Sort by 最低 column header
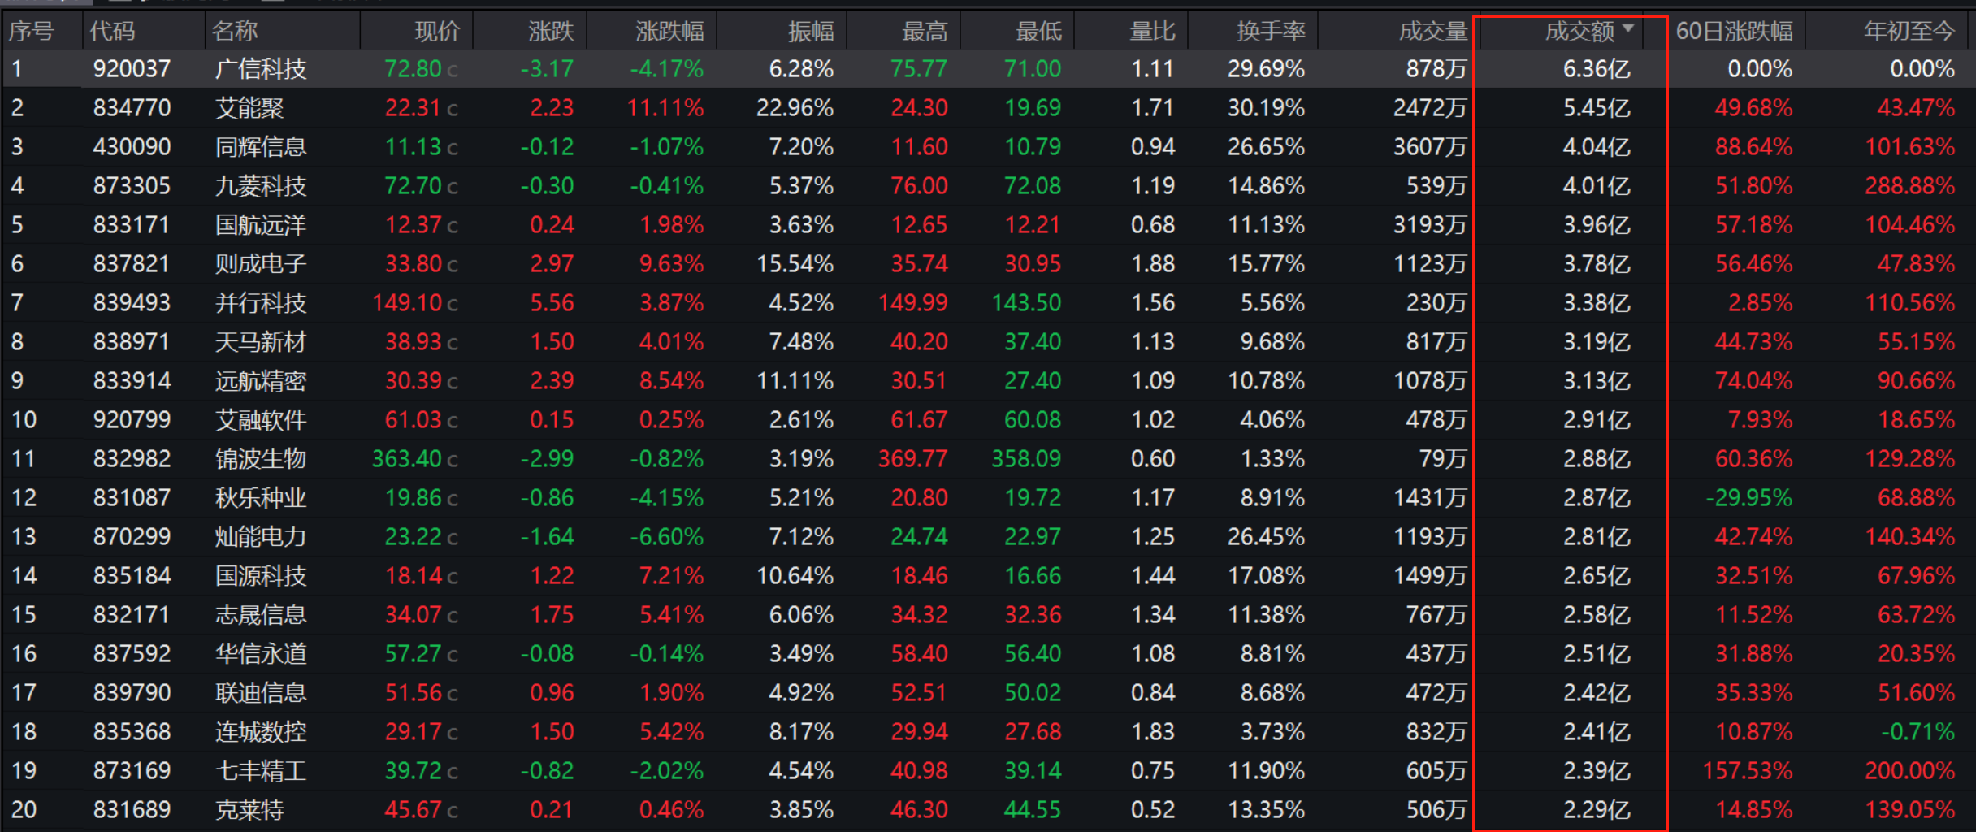This screenshot has width=1976, height=832. (x=1038, y=31)
